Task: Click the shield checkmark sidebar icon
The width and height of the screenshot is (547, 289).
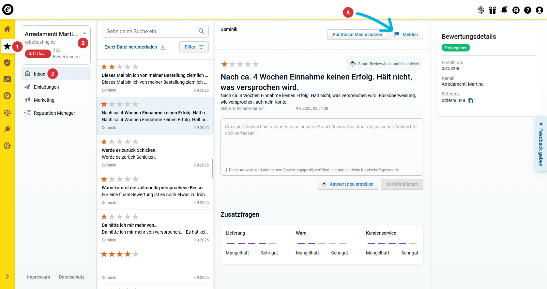Action: (7, 63)
